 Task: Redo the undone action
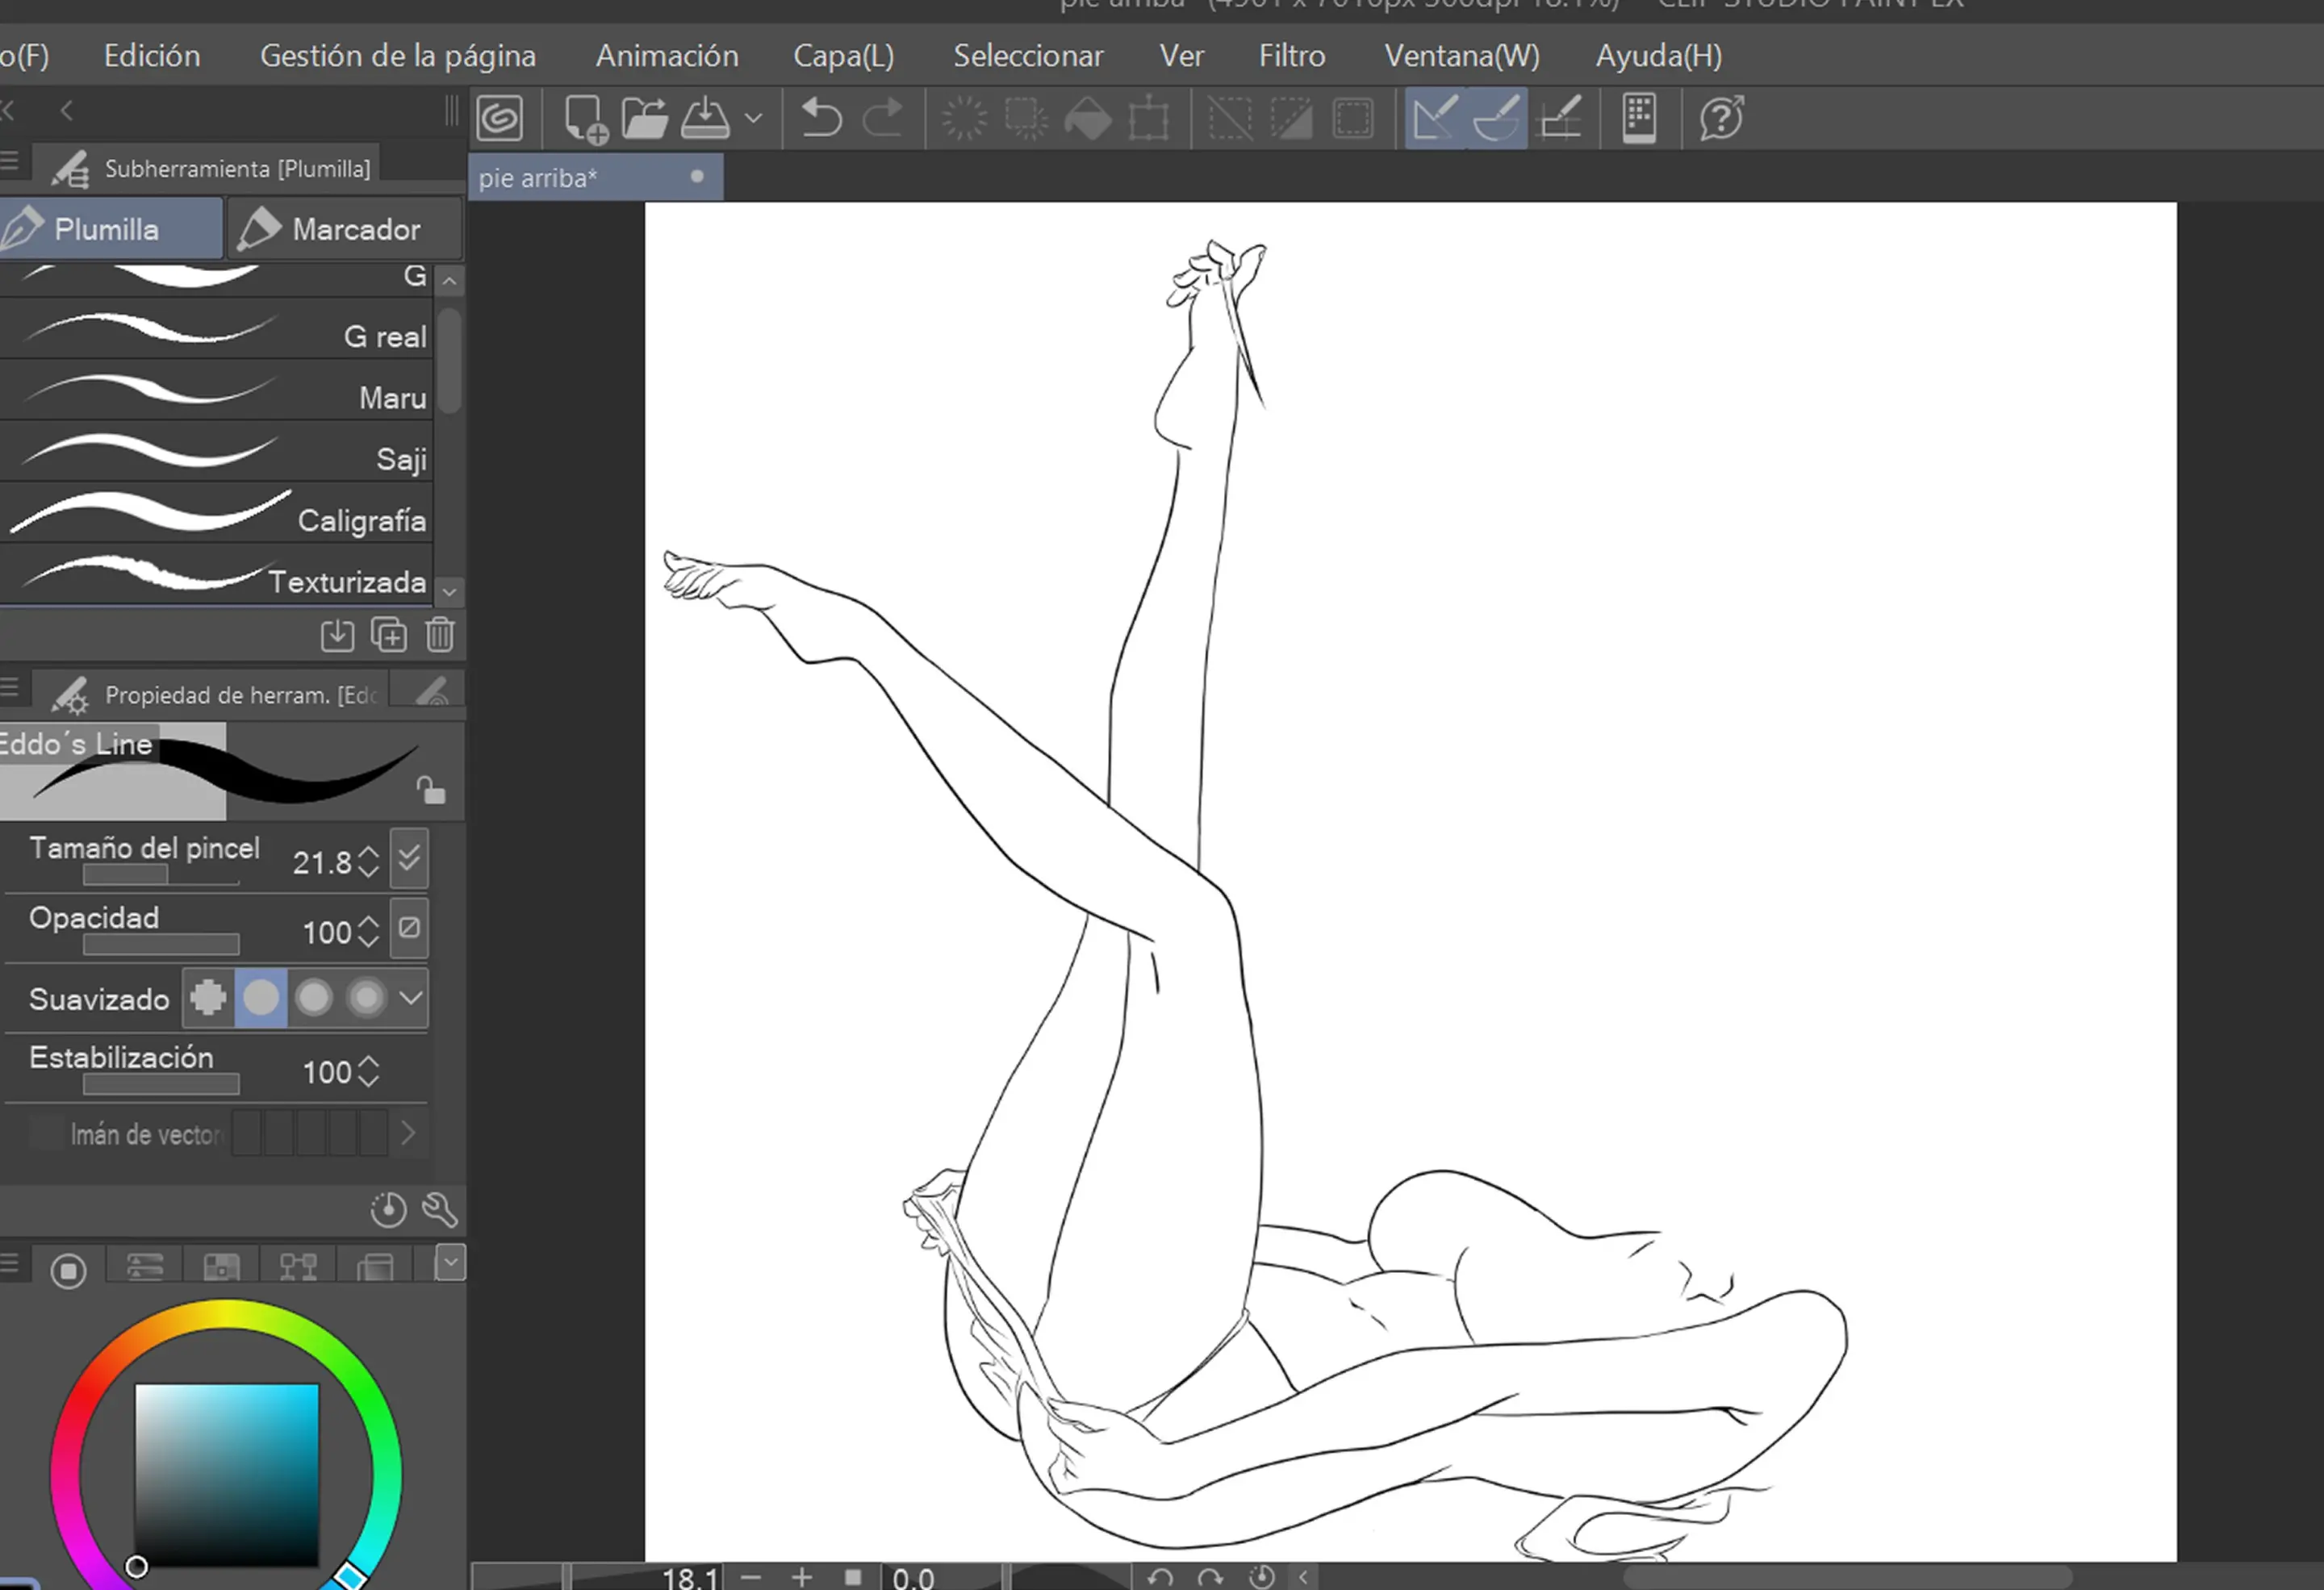point(883,119)
